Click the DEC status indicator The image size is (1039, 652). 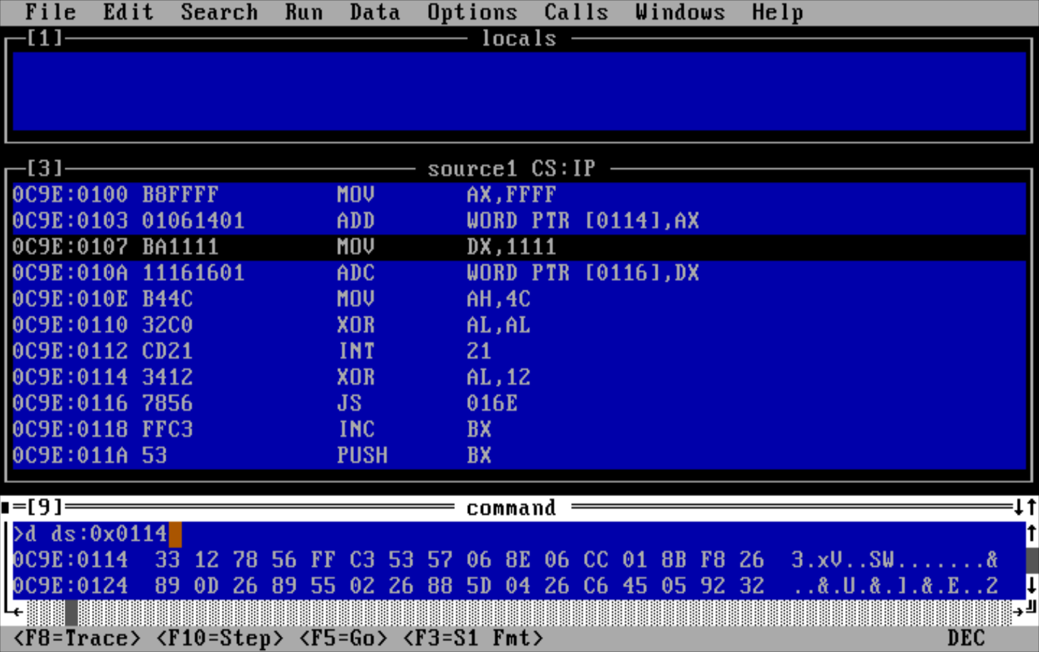(966, 638)
